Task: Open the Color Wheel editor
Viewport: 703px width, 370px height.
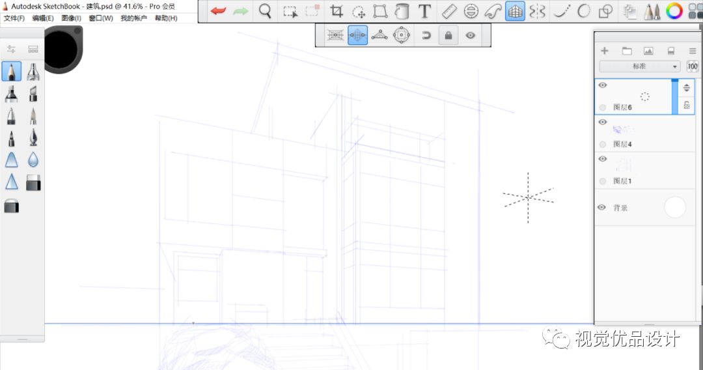Action: pyautogui.click(x=674, y=11)
